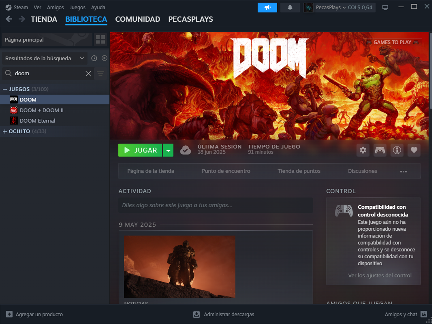Click the activity post text field
This screenshot has height=324, width=432.
[216, 205]
